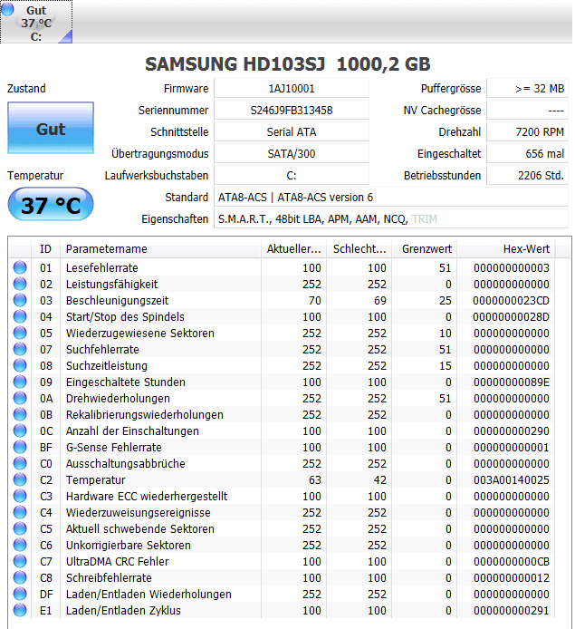Click status icon for Rekalibrierungswiederholungen row
Screen dimensions: 575x629
click(20, 414)
